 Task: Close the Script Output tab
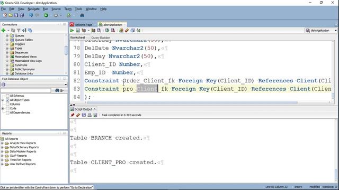[94, 109]
